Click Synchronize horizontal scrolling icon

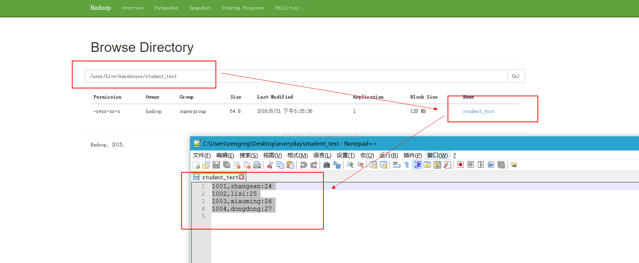point(384,165)
